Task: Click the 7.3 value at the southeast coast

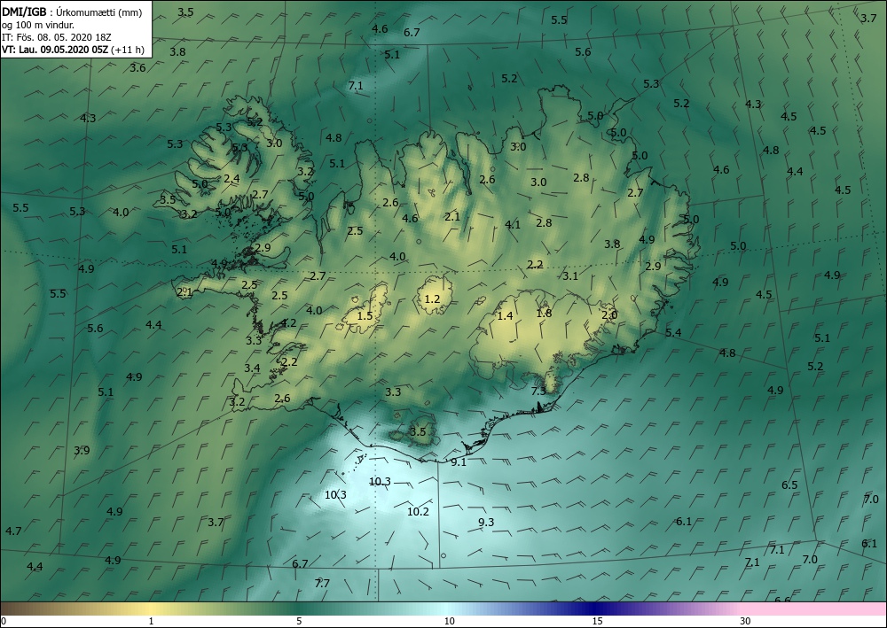Action: click(538, 391)
